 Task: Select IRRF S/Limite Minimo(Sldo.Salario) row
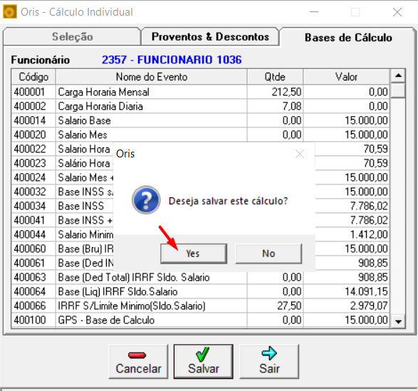click(200, 306)
